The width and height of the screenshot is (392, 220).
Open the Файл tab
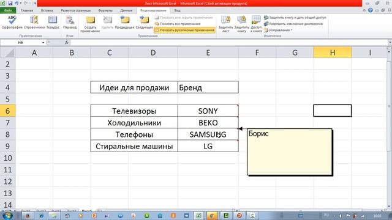[8, 10]
